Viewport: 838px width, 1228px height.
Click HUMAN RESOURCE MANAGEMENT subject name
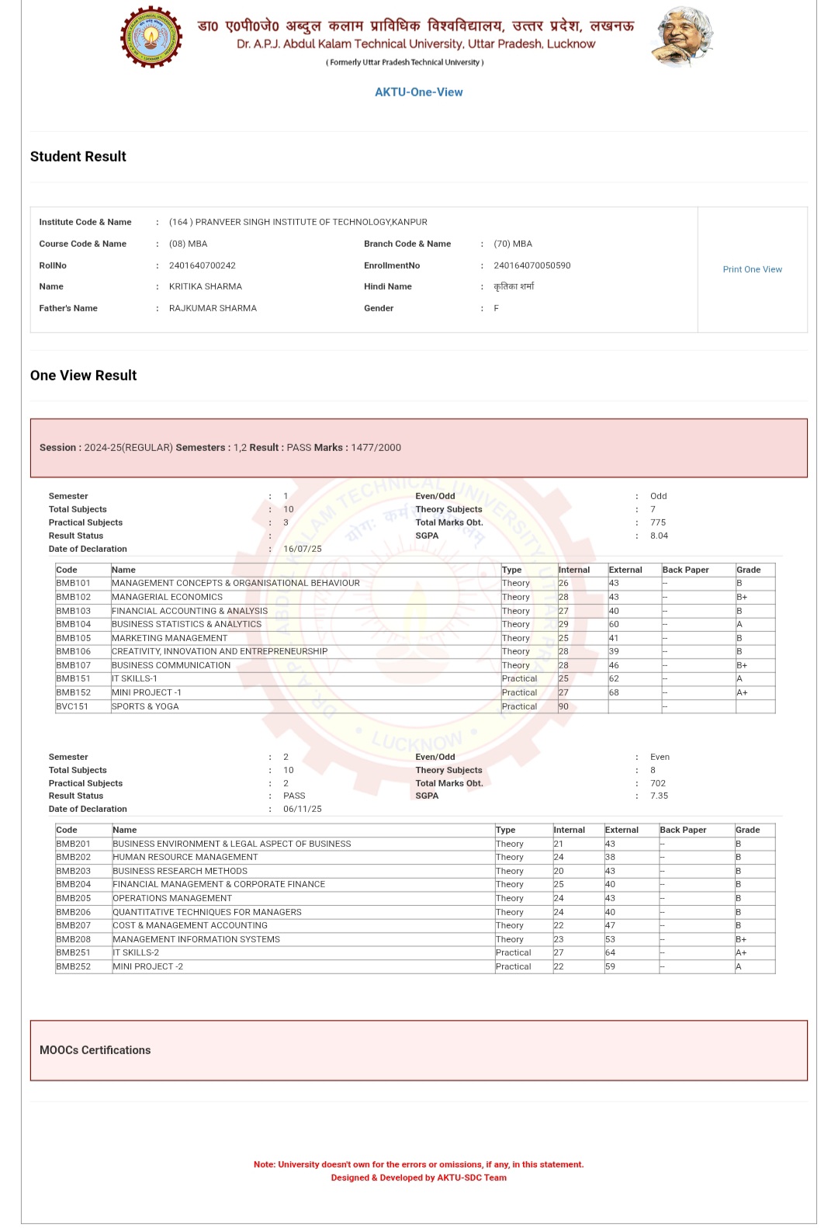[185, 857]
